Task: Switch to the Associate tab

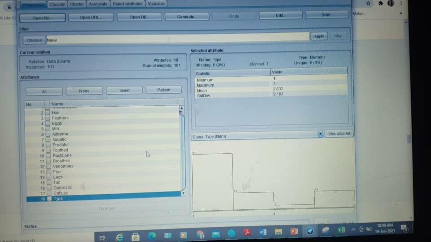Action: [98, 4]
